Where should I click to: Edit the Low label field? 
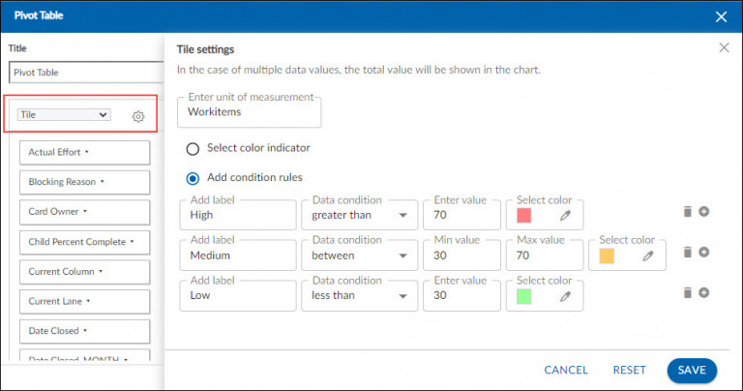click(x=238, y=296)
